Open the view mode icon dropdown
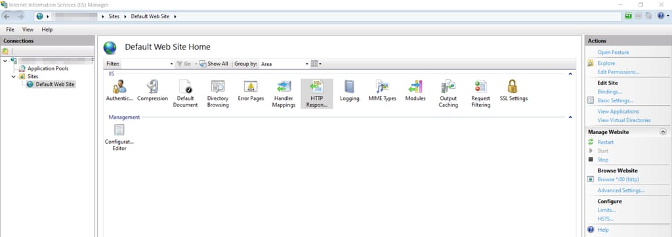 316,64
